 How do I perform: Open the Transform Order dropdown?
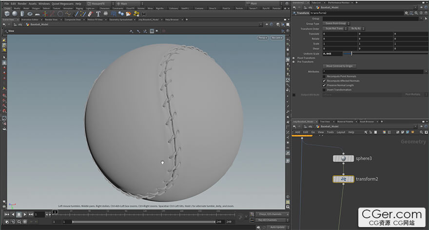point(334,29)
